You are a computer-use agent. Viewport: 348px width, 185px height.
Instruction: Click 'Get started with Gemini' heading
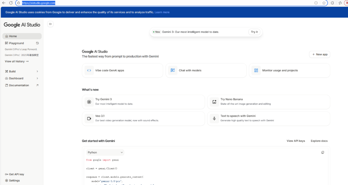[98, 141]
